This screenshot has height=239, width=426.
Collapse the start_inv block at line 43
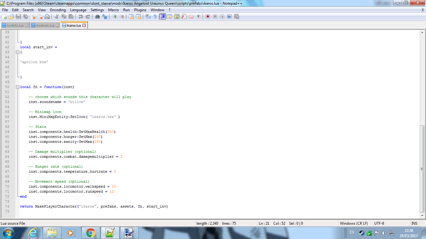coord(17,52)
